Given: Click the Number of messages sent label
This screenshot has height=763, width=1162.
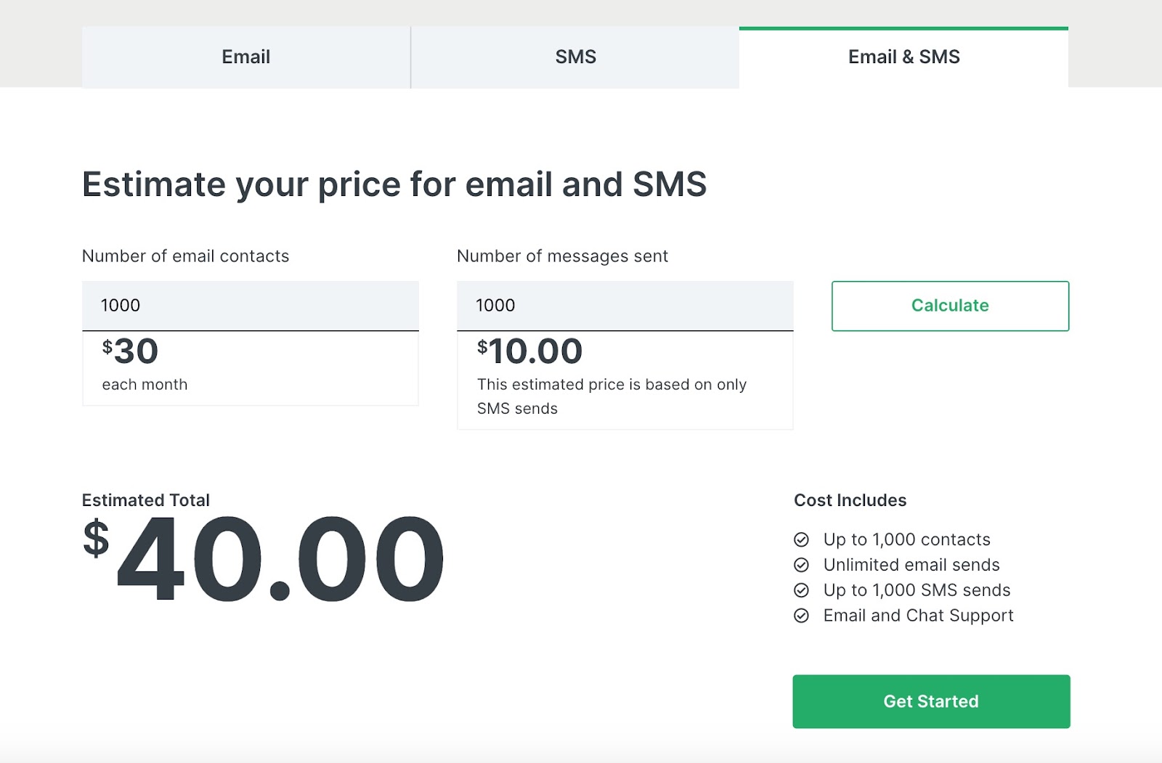Looking at the screenshot, I should (x=562, y=256).
